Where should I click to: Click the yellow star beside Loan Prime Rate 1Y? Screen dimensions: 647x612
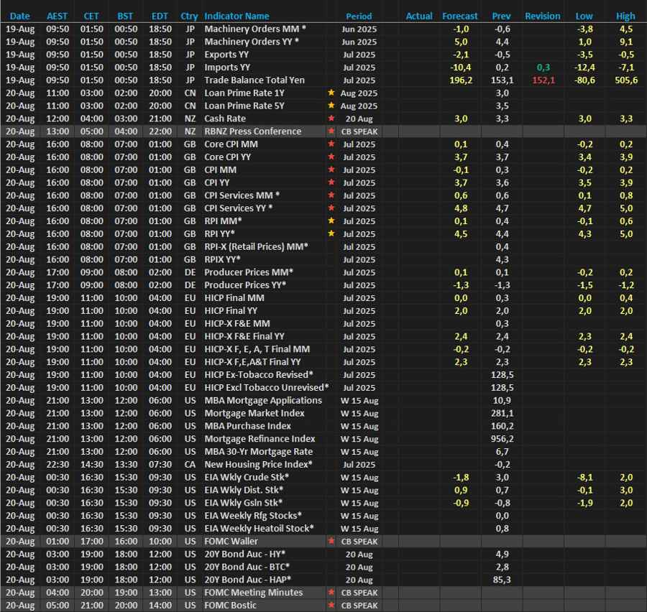point(331,93)
